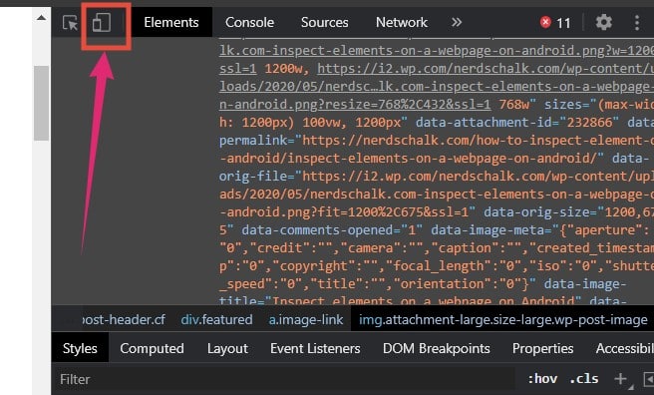Screen dimensions: 654x395
Task: Open the Accessibility pane tab
Action: click(x=624, y=348)
